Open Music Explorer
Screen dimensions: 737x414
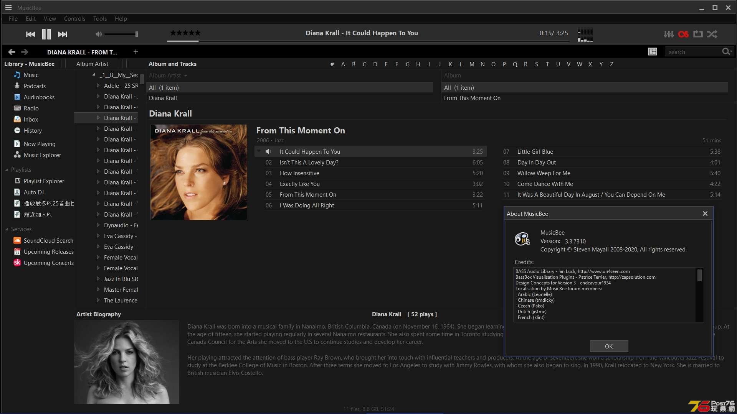click(x=42, y=155)
